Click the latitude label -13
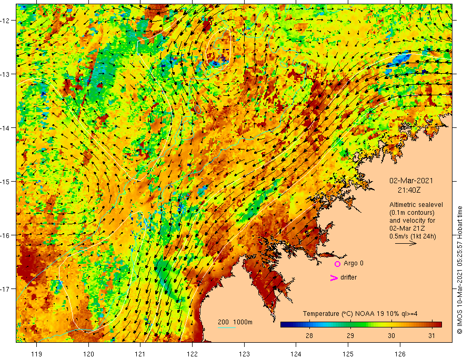 (x=5, y=74)
